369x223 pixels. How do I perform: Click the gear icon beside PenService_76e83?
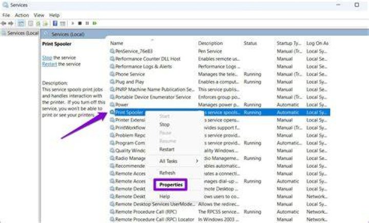[x=112, y=51]
